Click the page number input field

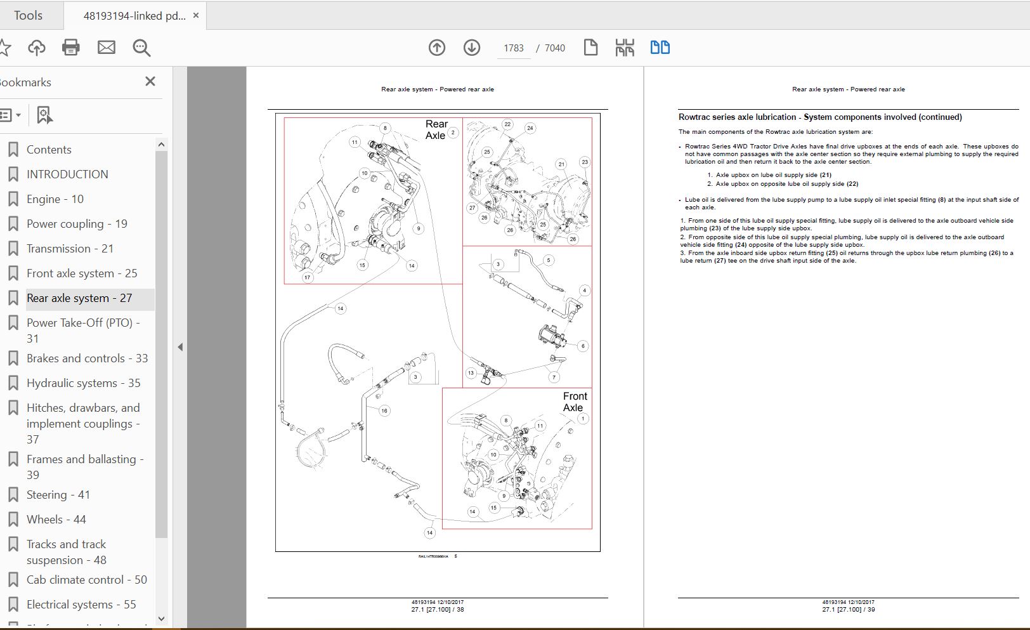point(513,48)
